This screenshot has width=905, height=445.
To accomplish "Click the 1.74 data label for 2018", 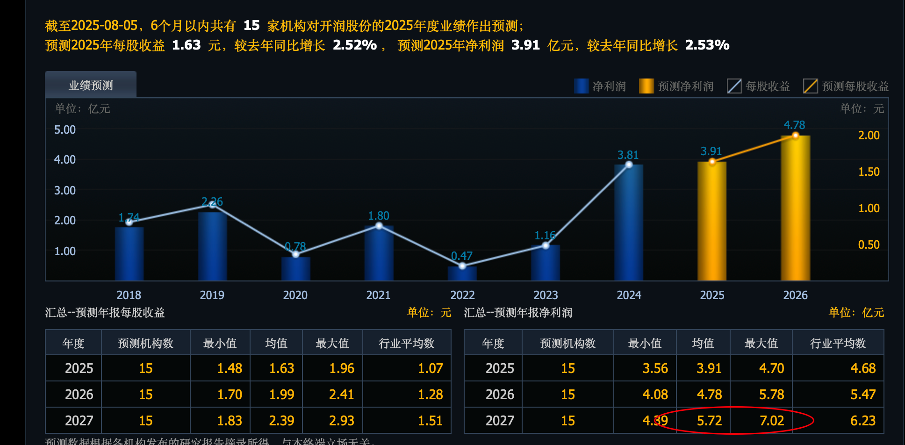I will tap(129, 217).
